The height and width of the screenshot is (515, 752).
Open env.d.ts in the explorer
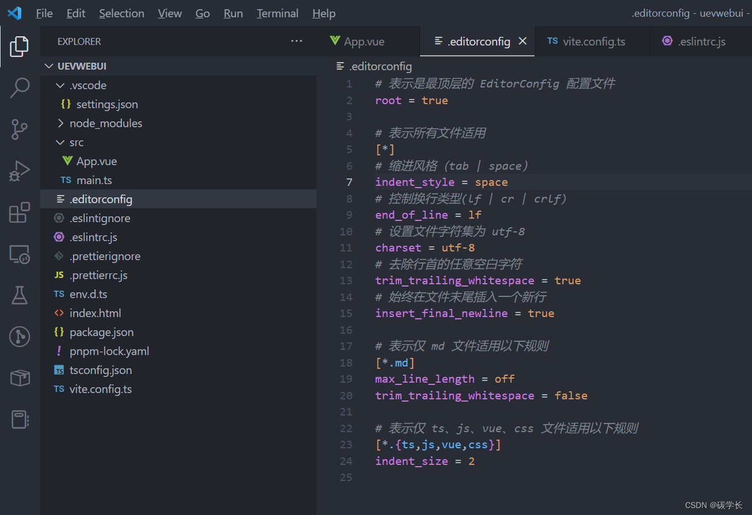click(178, 294)
